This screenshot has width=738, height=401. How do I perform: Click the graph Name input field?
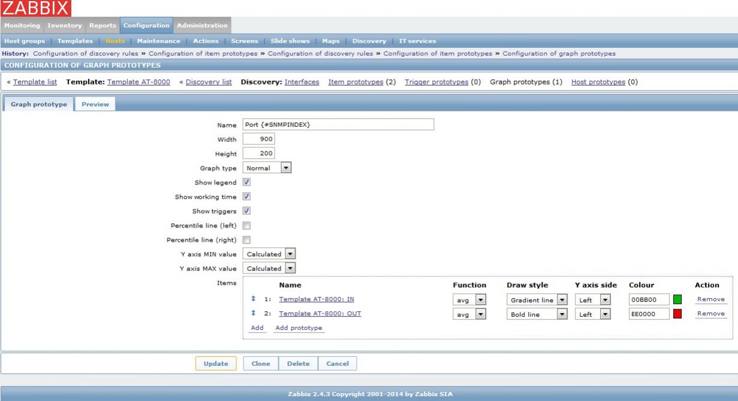tap(338, 124)
